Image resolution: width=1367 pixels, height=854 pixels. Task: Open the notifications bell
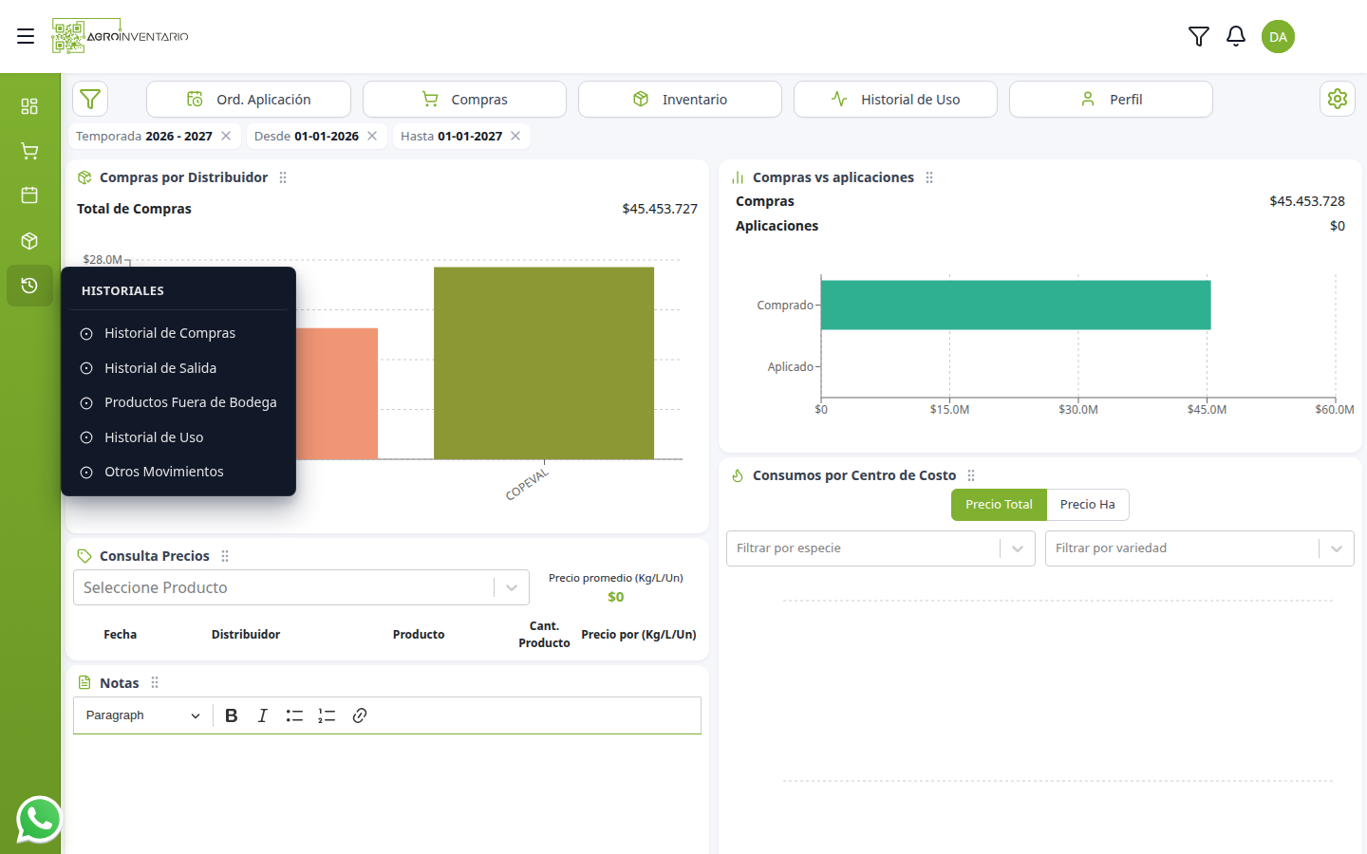(1236, 36)
